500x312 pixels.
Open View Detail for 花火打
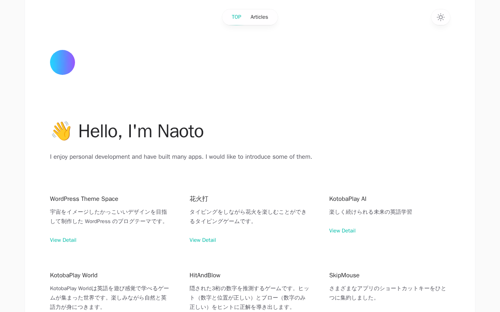click(203, 240)
